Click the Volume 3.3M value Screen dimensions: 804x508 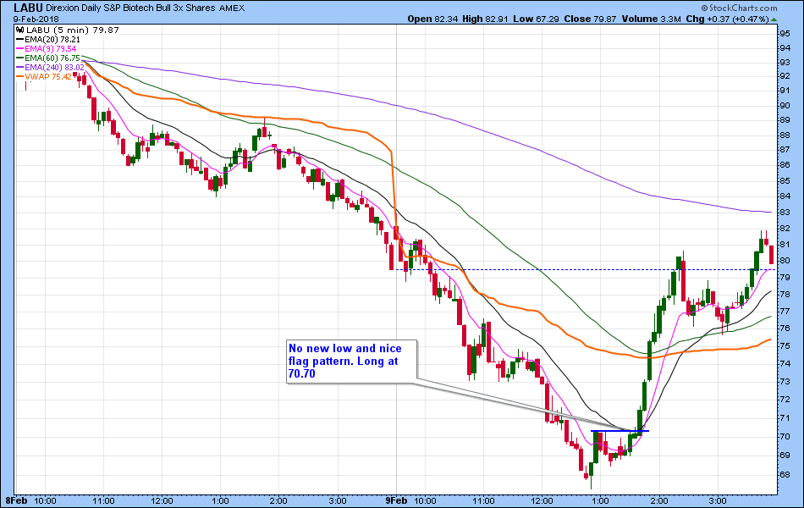[651, 19]
